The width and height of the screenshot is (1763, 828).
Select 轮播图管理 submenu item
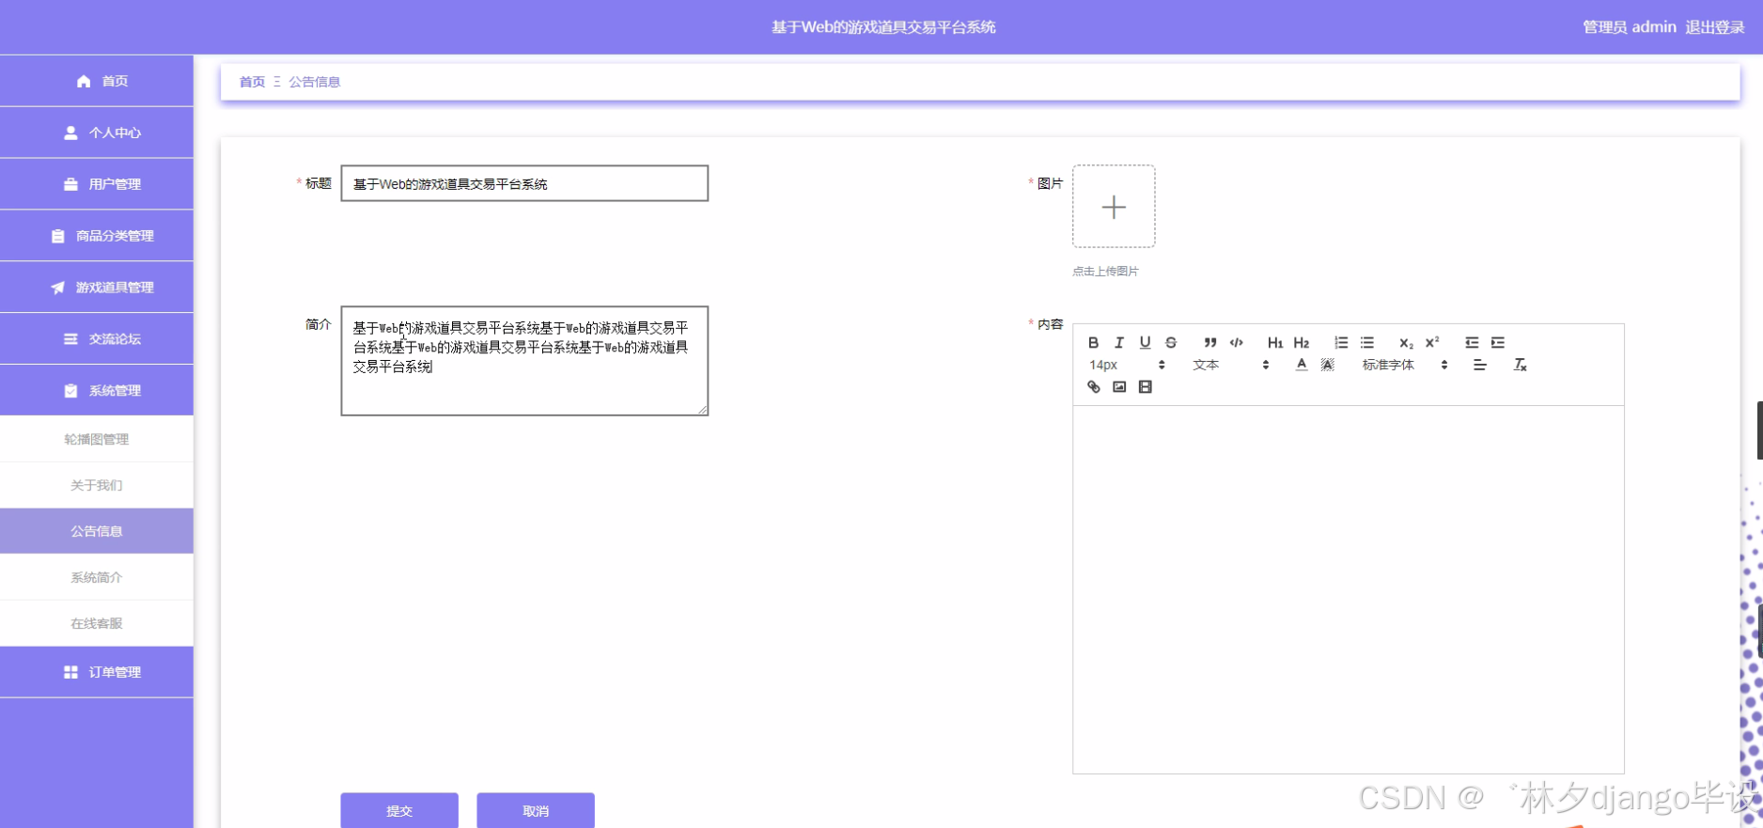click(x=97, y=439)
